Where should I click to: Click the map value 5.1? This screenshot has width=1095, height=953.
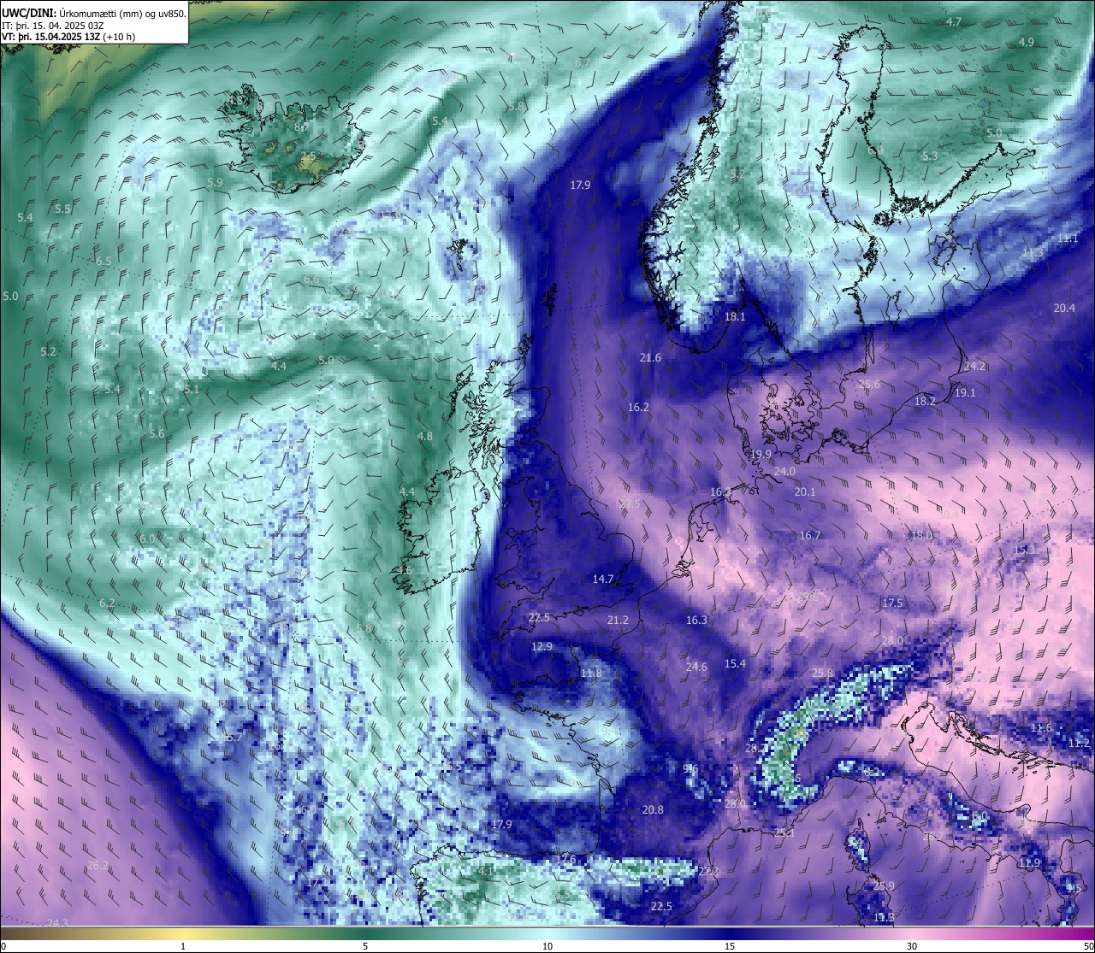click(x=192, y=389)
